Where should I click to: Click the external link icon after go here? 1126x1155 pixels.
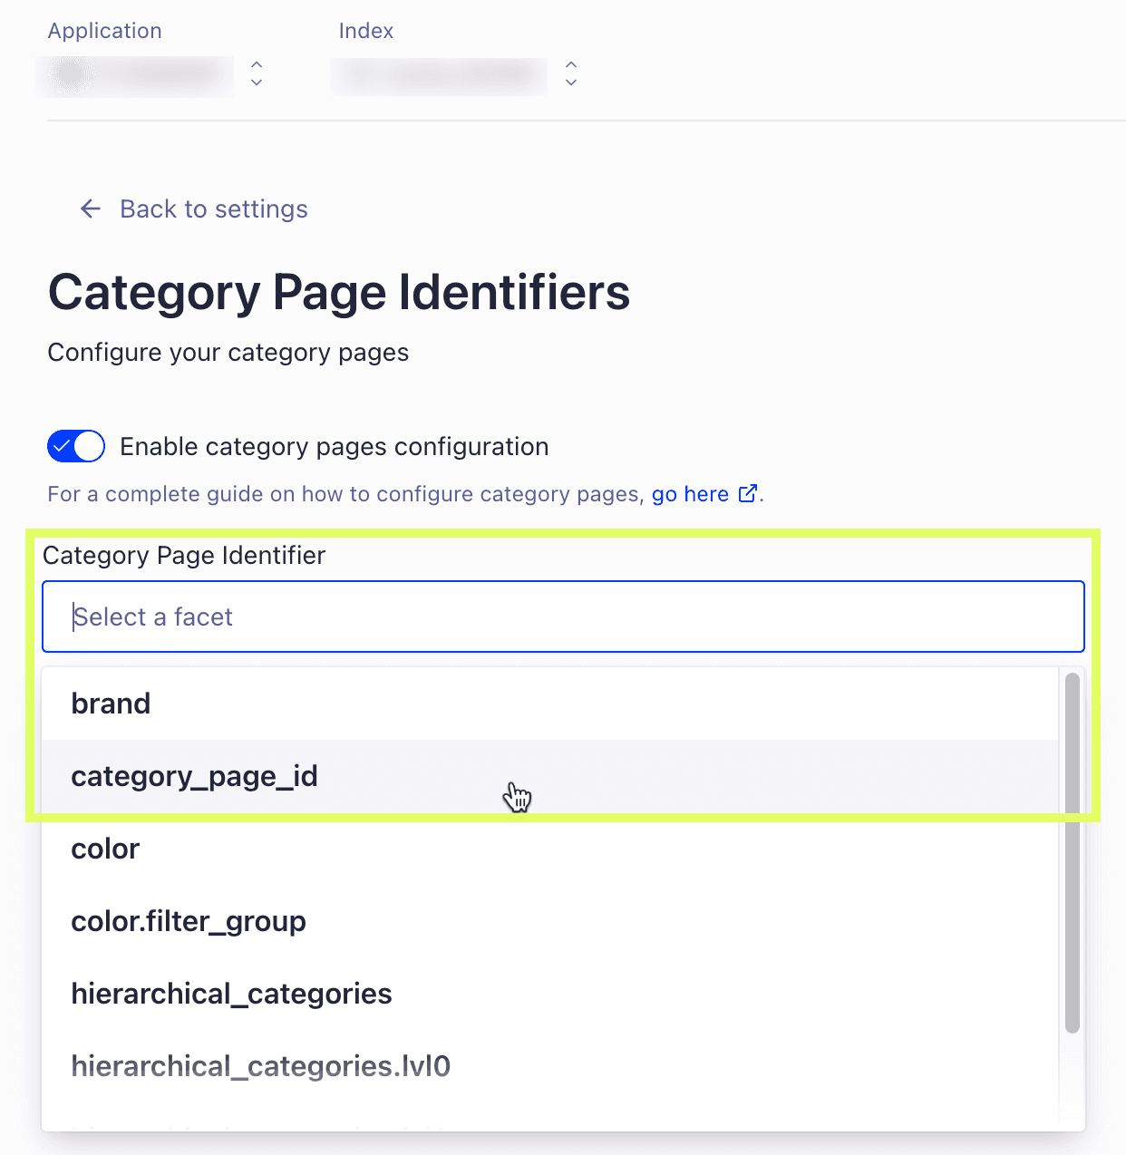[x=748, y=493]
